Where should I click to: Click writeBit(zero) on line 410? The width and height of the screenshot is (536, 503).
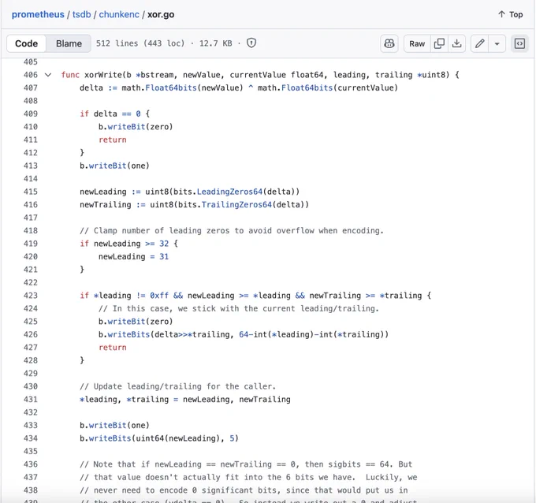[140, 127]
